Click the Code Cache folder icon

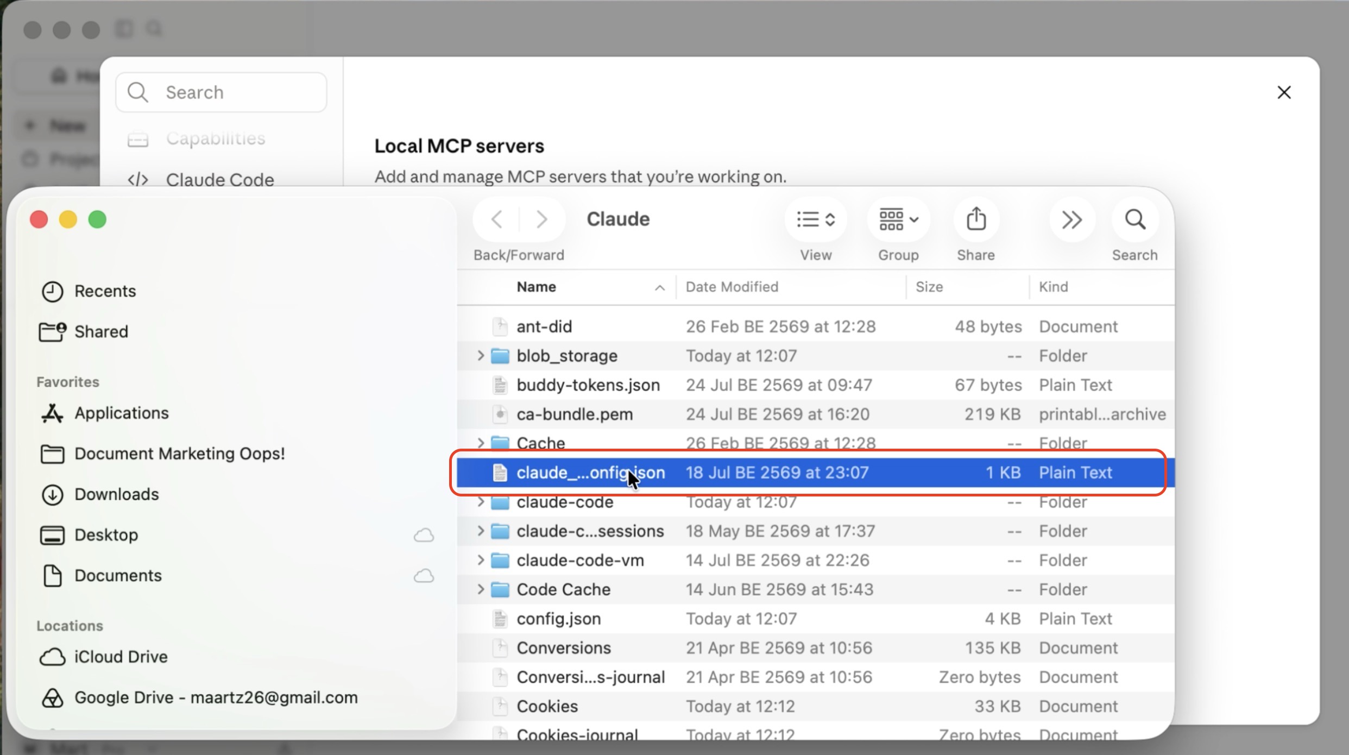pyautogui.click(x=500, y=589)
